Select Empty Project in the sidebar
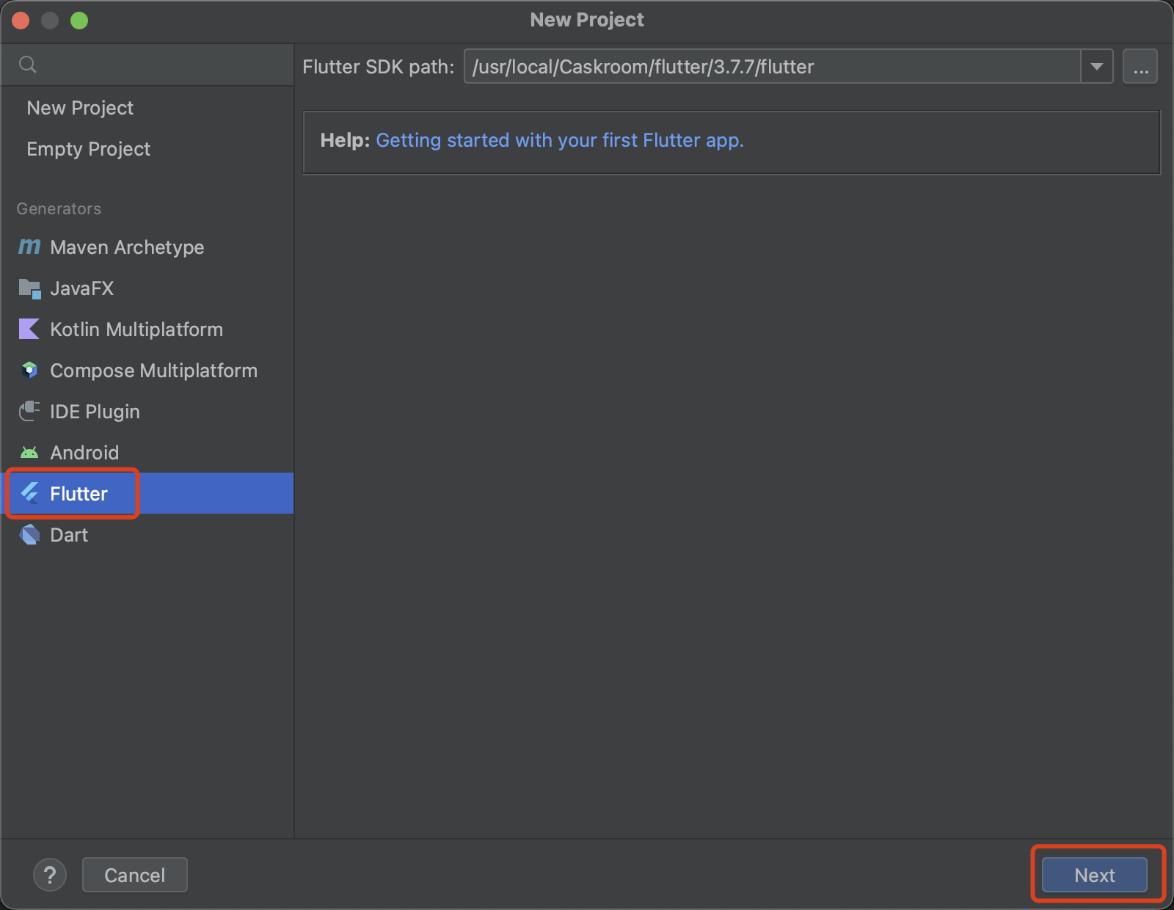The height and width of the screenshot is (910, 1174). coord(88,149)
